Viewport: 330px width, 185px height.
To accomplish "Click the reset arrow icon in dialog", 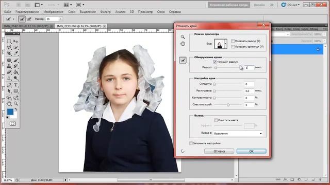I will pos(183,151).
